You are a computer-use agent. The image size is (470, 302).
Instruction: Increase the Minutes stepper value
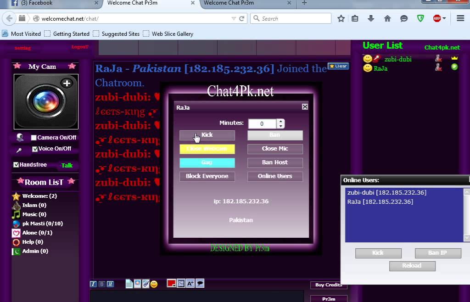tap(280, 121)
